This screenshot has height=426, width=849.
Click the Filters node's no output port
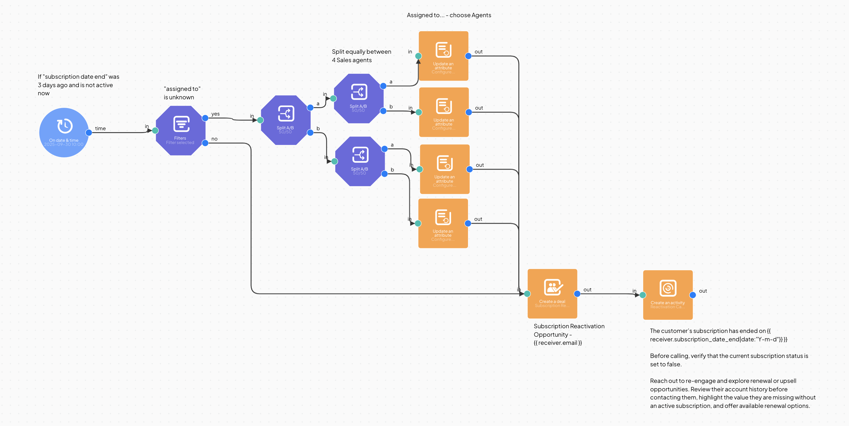point(205,143)
